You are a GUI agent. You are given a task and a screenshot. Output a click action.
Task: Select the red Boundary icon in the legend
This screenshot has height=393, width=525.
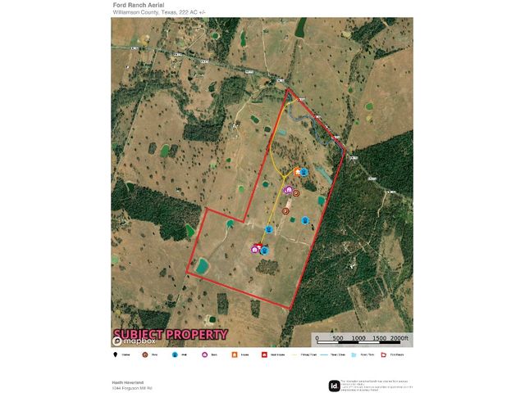point(382,355)
